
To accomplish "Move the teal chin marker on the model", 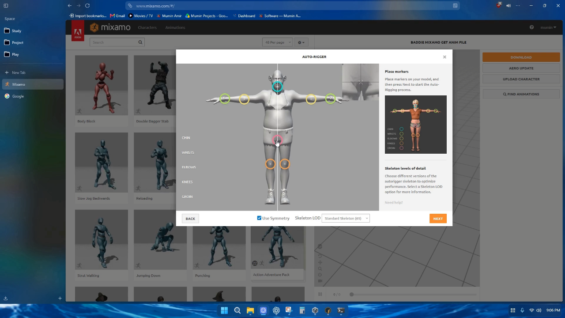I will tap(277, 87).
